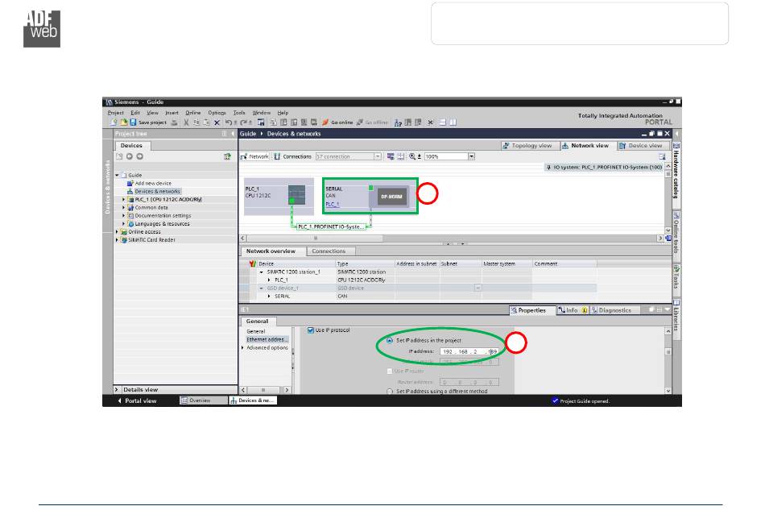Select Set IP address in the project radio
This screenshot has width=765, height=531.
pyautogui.click(x=389, y=340)
